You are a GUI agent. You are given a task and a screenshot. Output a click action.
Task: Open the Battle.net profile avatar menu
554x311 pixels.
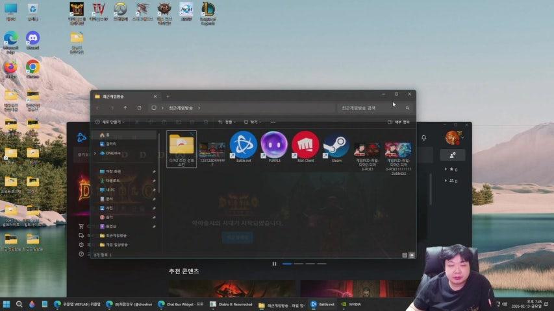point(454,137)
